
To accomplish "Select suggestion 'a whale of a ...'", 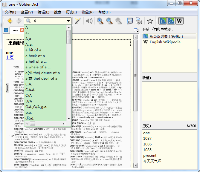I will point(45,67).
